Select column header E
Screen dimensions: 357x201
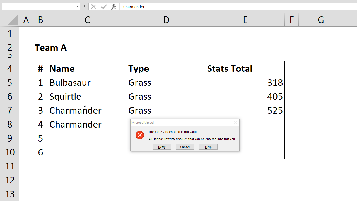245,20
